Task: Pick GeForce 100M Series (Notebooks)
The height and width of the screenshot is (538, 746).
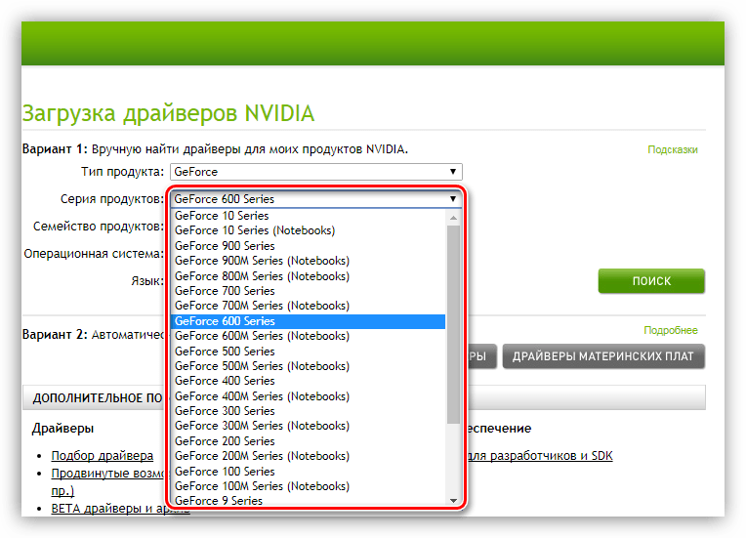Action: (309, 486)
